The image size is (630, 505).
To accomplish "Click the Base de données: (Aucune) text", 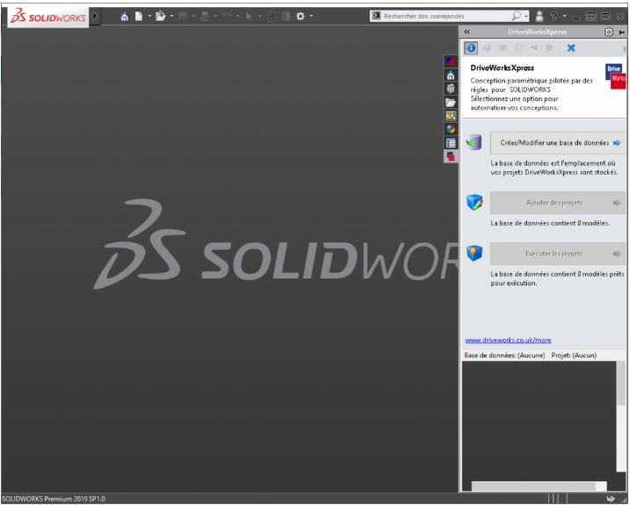I will tap(504, 355).
